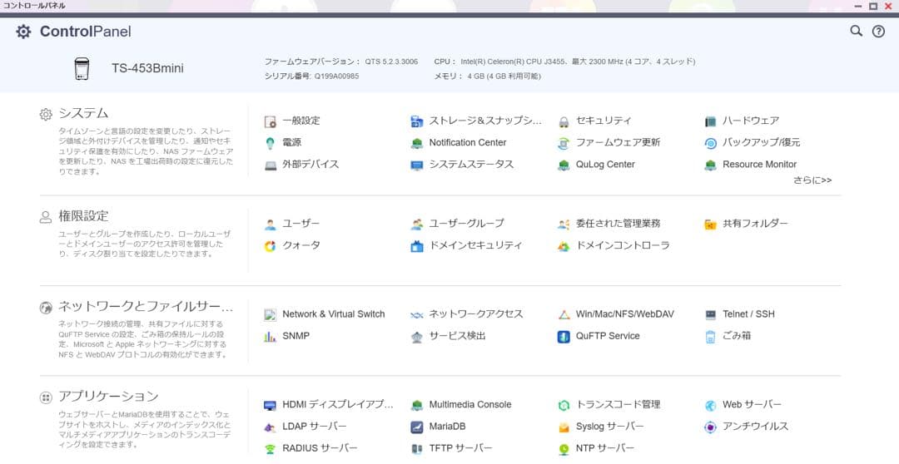
Task: Open the 権限設定 category heading
Action: [83, 216]
